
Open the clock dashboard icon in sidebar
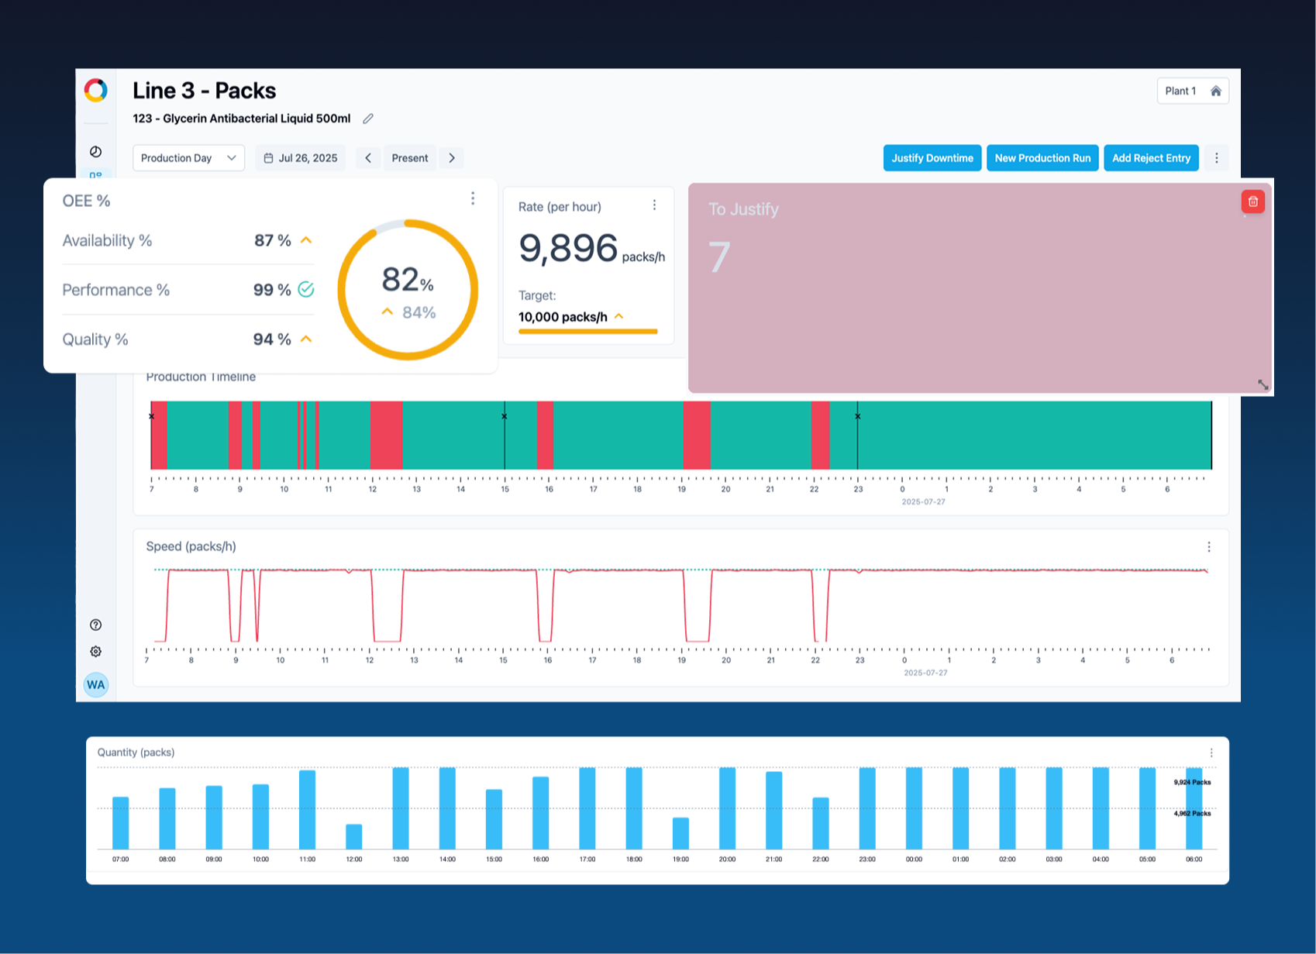coord(96,152)
